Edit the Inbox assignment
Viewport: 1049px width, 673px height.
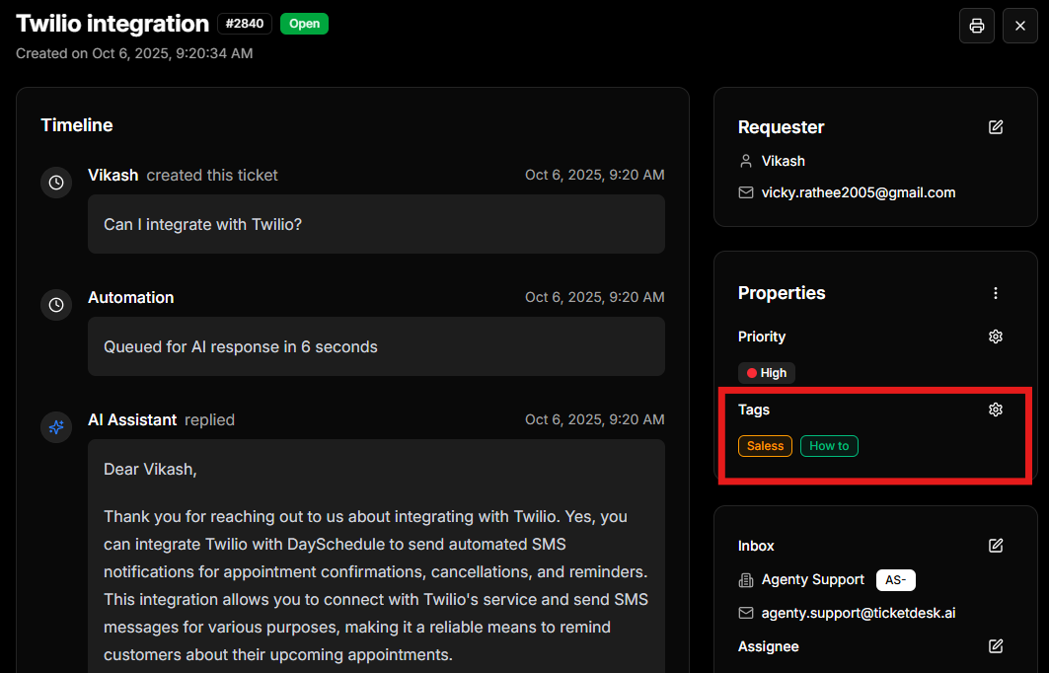click(x=996, y=546)
